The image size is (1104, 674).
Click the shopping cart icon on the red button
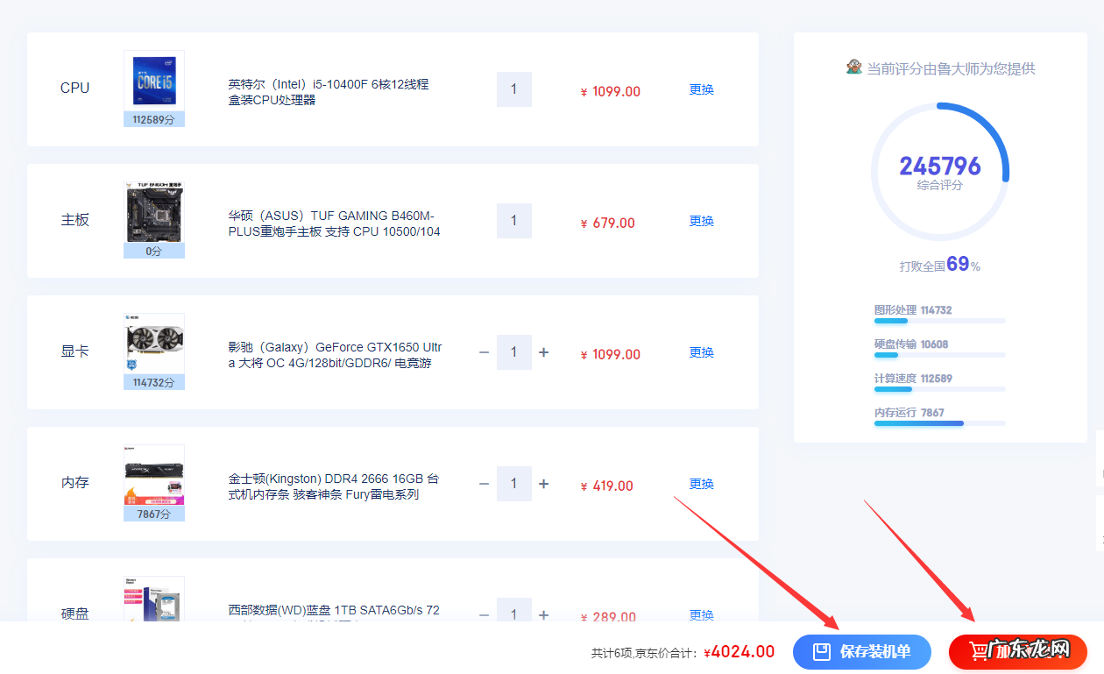[x=977, y=652]
